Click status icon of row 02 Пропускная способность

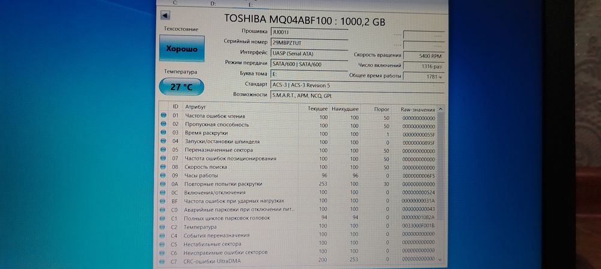(x=163, y=124)
